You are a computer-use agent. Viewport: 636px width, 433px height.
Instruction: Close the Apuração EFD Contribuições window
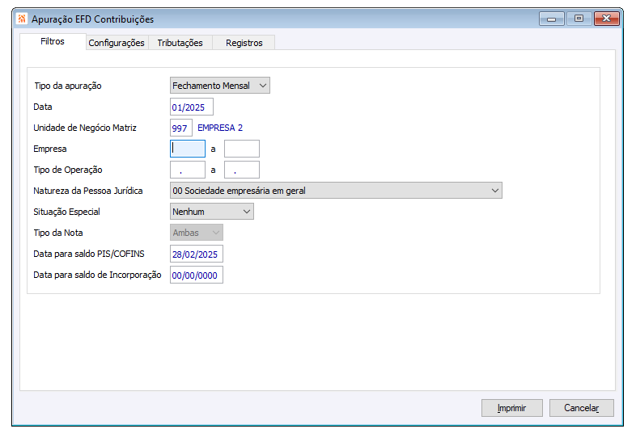pos(607,19)
